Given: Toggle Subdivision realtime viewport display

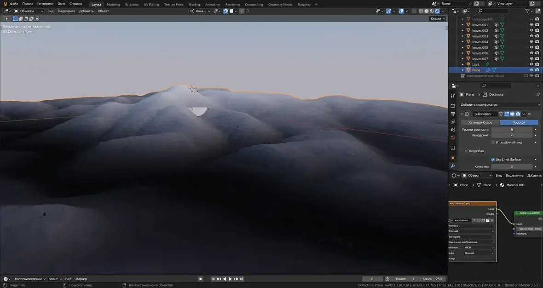Looking at the screenshot, I should tap(512, 114).
